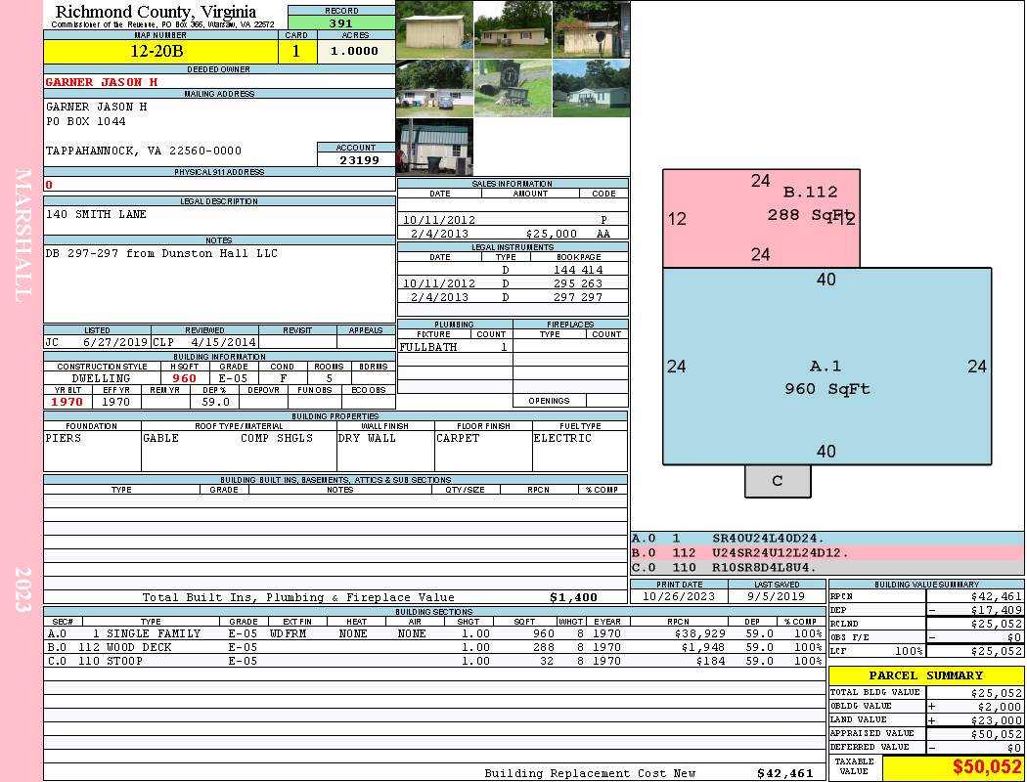This screenshot has width=1027, height=782.
Task: Click the record number 391
Action: pos(341,22)
